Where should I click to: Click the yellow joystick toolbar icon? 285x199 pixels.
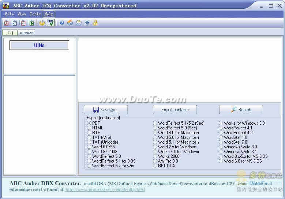click(42, 23)
